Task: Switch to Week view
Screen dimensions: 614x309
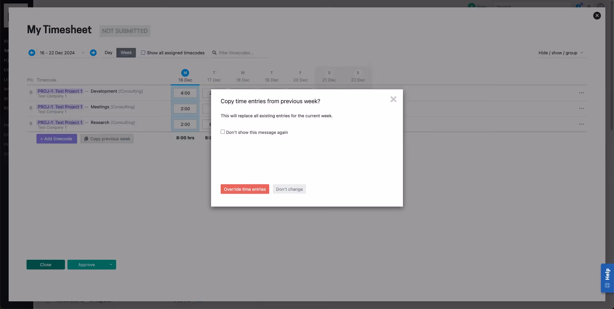Action: pos(126,53)
